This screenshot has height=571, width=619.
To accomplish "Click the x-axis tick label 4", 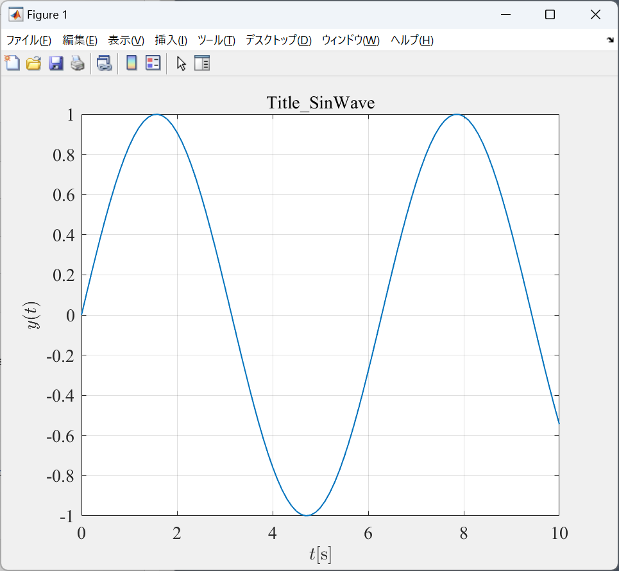I will point(273,533).
